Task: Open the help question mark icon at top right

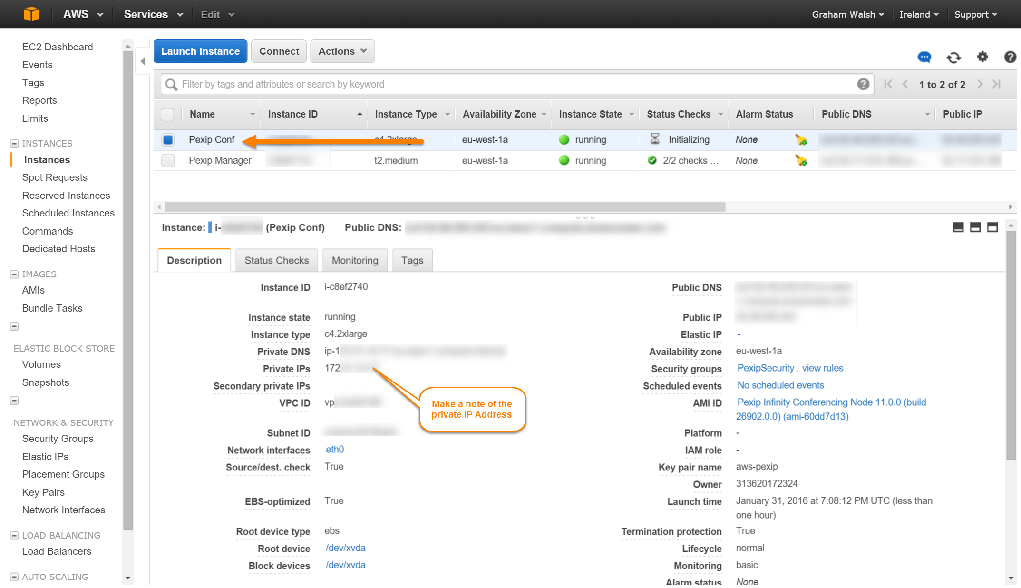Action: coord(1010,57)
